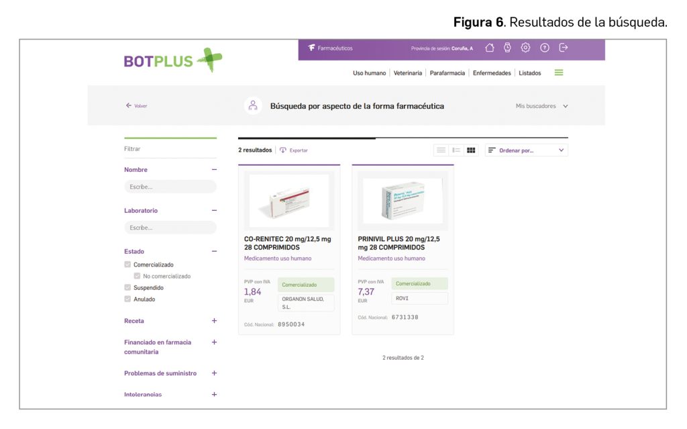This screenshot has width=687, height=429.
Task: Click the watch icon in header
Action: pos(508,48)
